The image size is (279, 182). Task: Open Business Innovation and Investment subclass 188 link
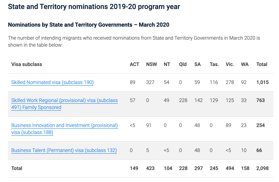click(64, 126)
